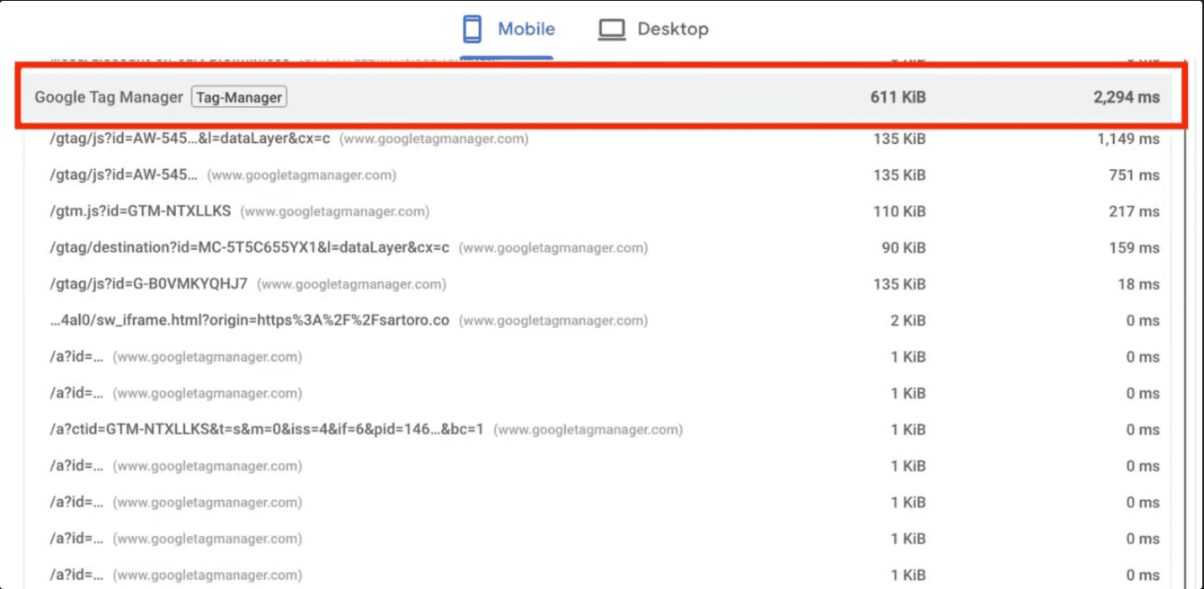1204x589 pixels.
Task: Click the 18 ms blocking time value
Action: click(1138, 284)
